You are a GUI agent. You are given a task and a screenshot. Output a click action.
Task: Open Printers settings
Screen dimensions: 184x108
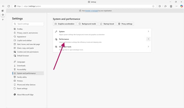click(28, 81)
